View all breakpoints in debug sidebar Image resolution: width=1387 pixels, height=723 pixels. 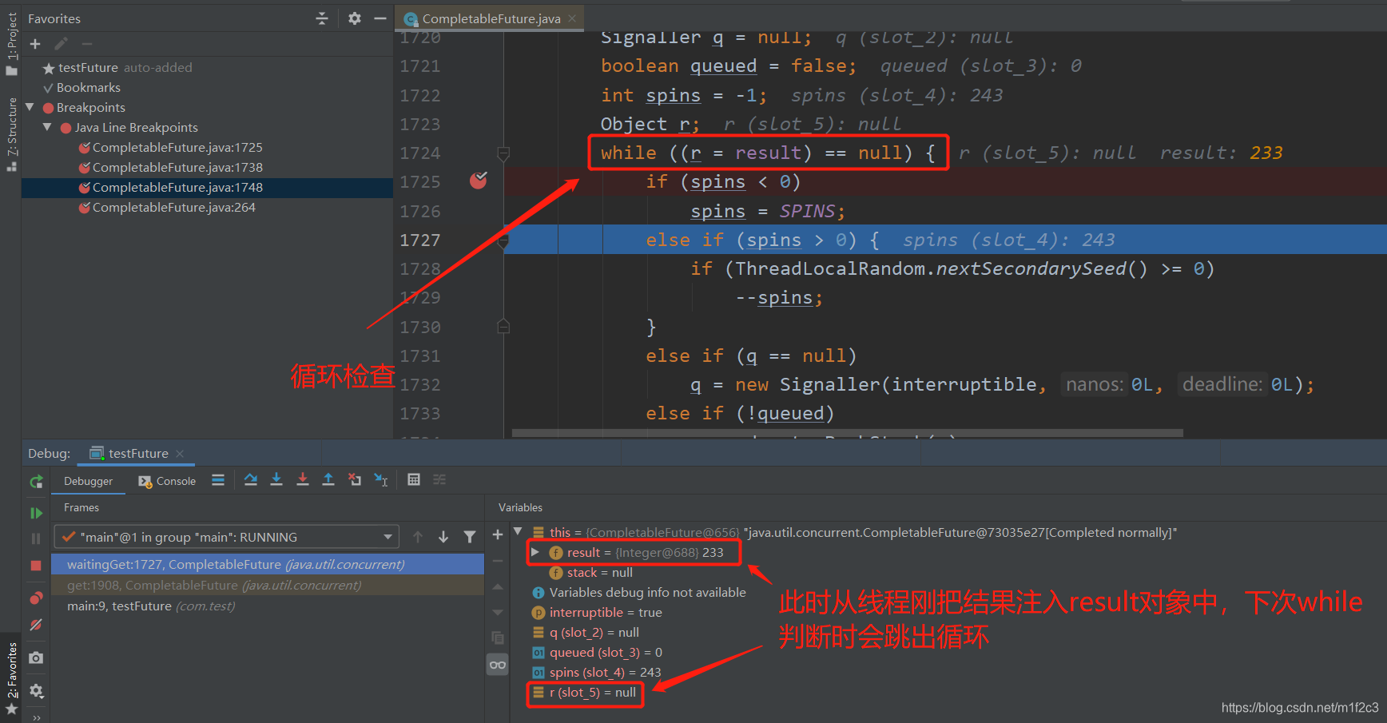click(x=36, y=598)
